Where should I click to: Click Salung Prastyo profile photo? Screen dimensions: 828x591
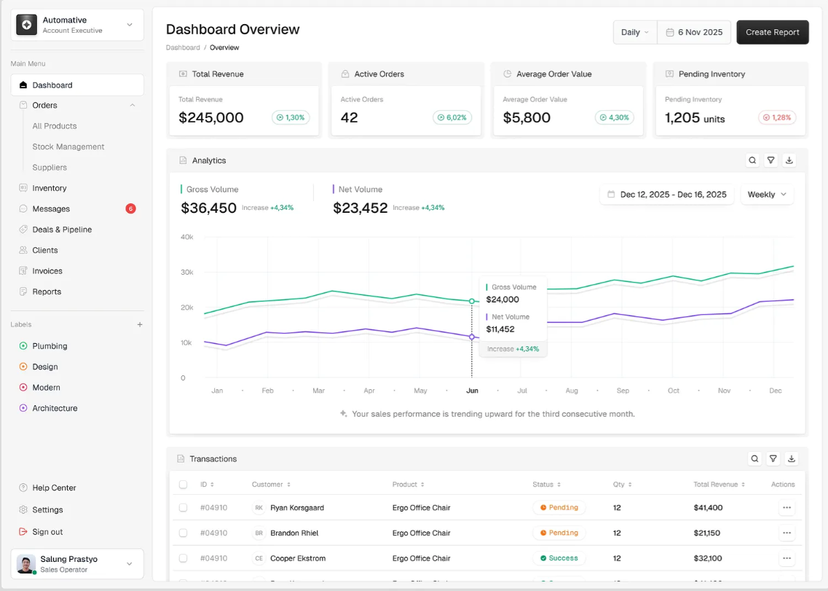[x=26, y=564]
